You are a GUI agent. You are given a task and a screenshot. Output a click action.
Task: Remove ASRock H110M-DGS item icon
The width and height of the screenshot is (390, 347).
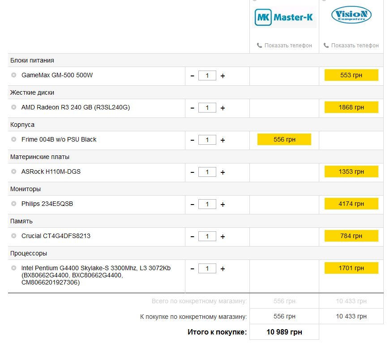(x=14, y=171)
